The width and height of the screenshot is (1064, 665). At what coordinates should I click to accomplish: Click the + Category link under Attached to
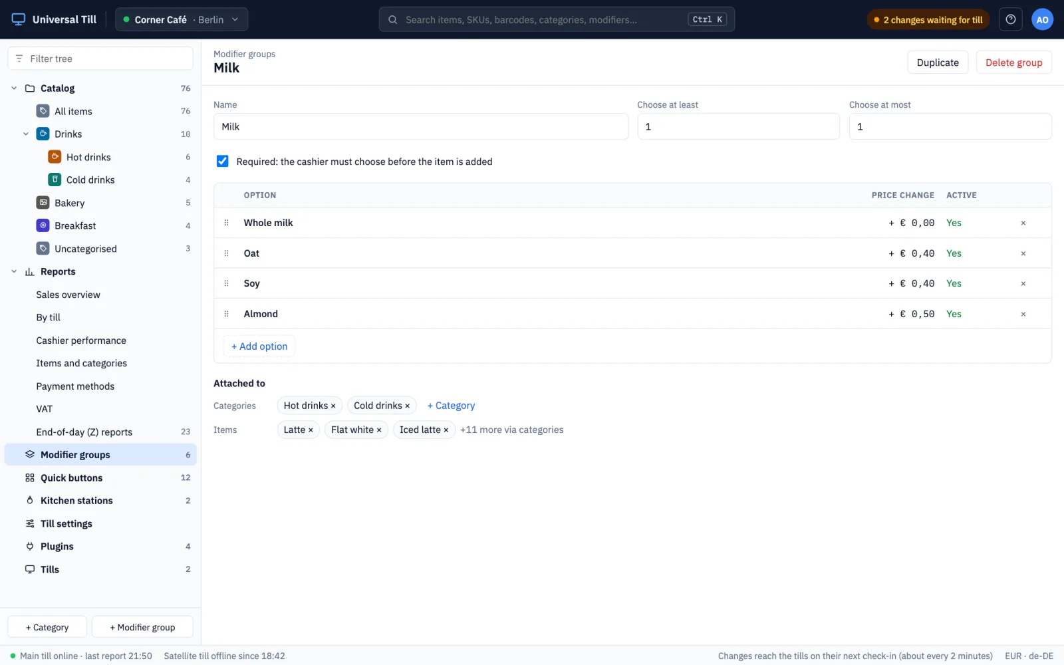click(451, 406)
